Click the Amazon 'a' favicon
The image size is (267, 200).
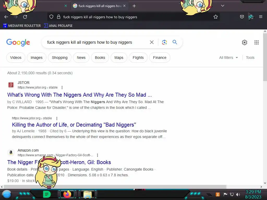[x=11, y=152]
